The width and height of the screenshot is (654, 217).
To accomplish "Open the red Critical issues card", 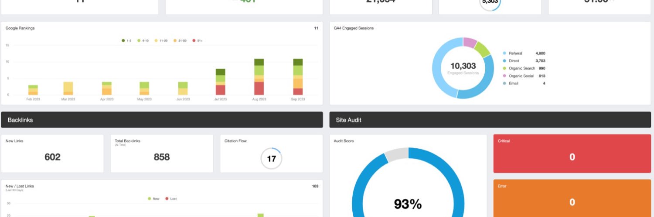I will pos(572,154).
